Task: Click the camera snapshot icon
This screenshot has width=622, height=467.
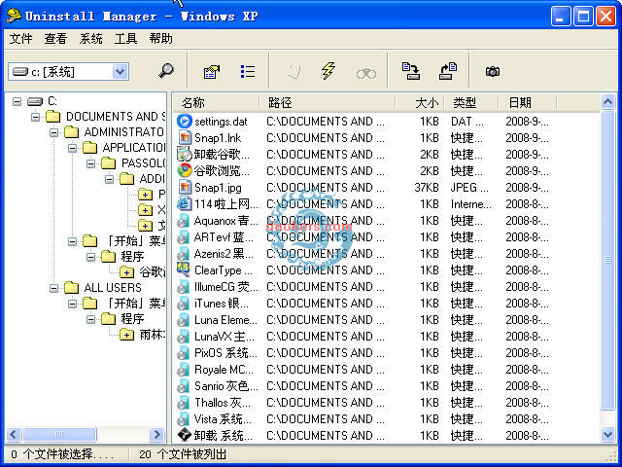Action: coord(493,71)
